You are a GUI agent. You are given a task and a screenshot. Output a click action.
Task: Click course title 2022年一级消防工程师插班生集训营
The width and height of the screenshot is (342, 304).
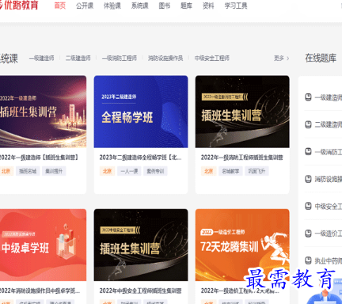(241, 158)
